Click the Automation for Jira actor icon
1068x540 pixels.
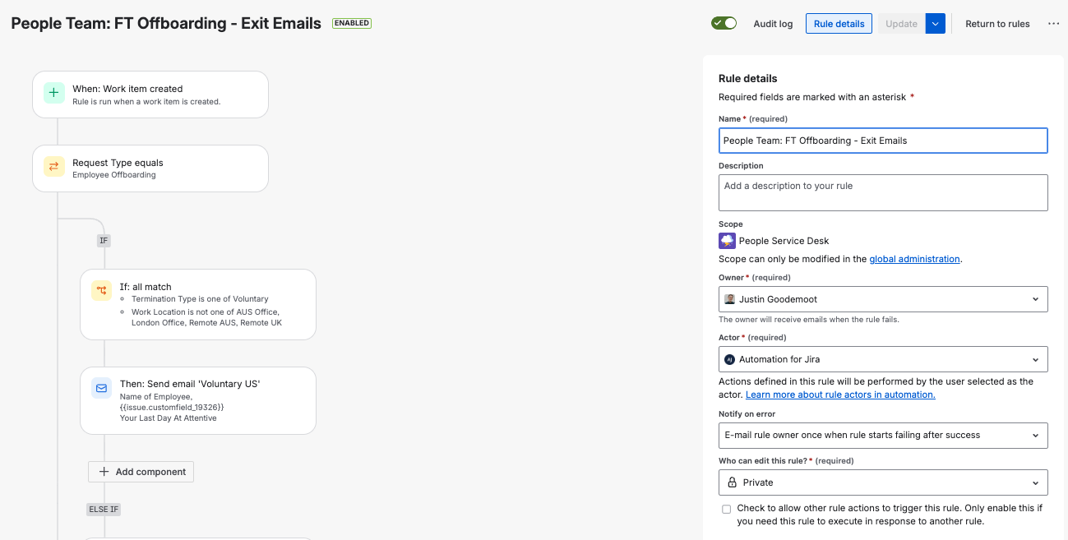tap(729, 359)
